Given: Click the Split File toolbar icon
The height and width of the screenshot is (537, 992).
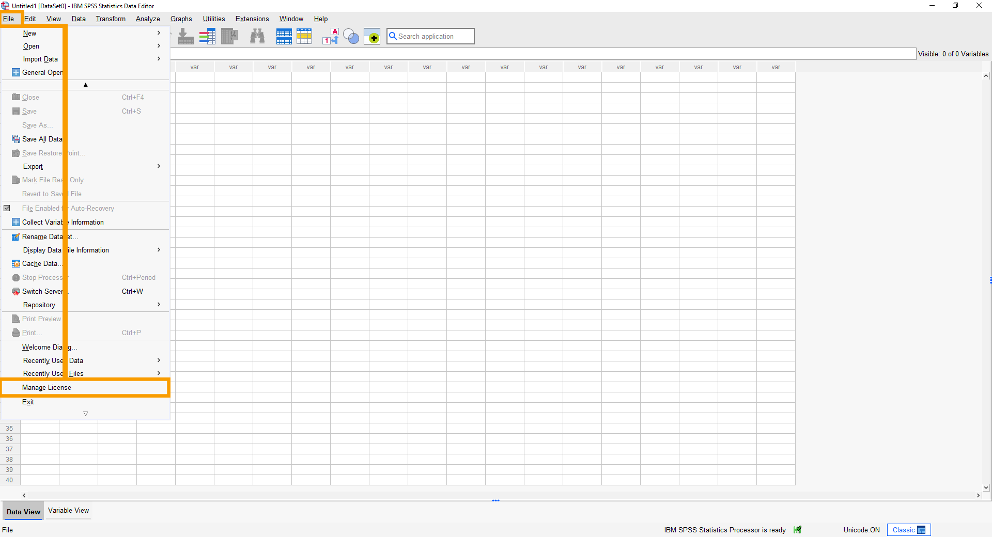Looking at the screenshot, I should point(284,36).
